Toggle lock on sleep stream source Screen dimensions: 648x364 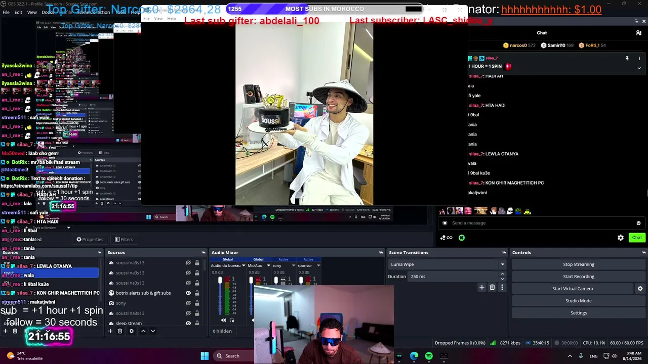pyautogui.click(x=197, y=324)
